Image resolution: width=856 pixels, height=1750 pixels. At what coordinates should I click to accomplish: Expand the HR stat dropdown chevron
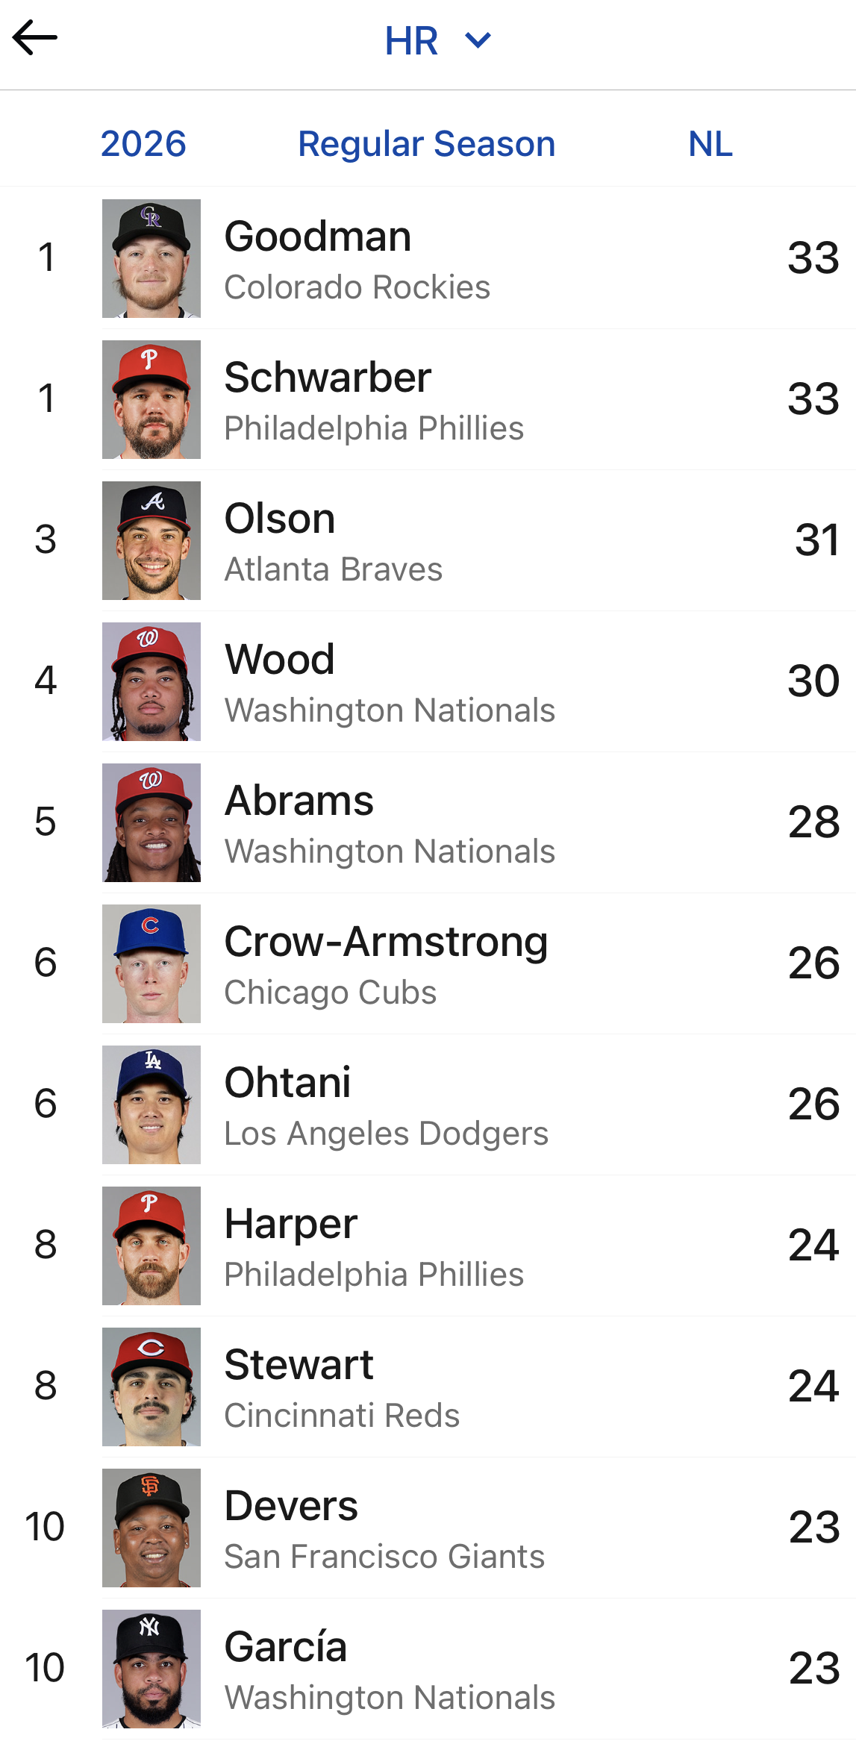478,40
